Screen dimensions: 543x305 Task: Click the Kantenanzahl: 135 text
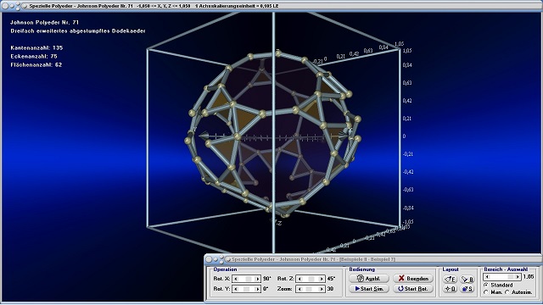(x=36, y=47)
